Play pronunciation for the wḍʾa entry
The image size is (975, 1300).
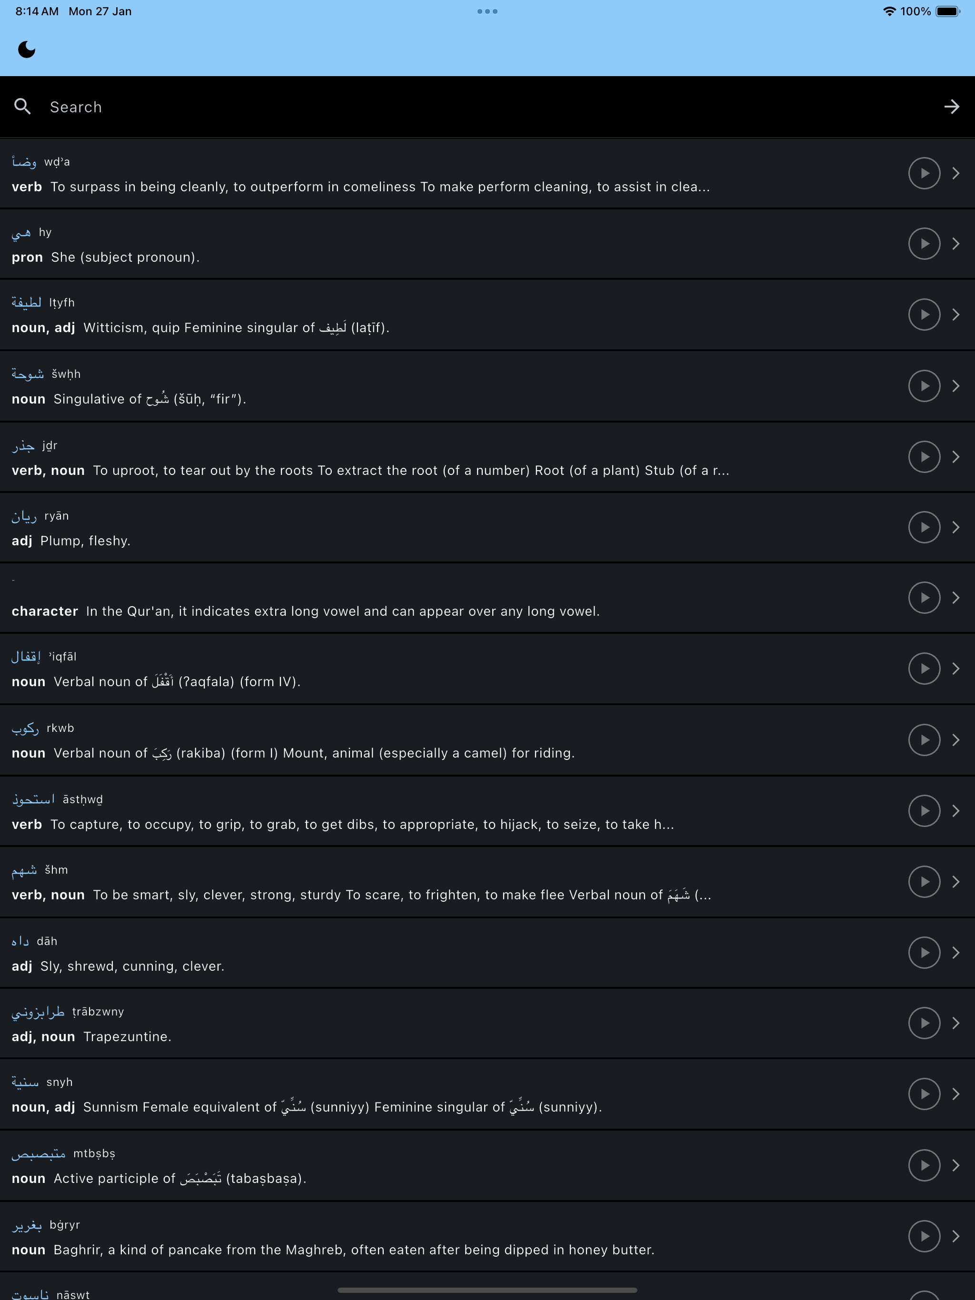click(x=924, y=173)
